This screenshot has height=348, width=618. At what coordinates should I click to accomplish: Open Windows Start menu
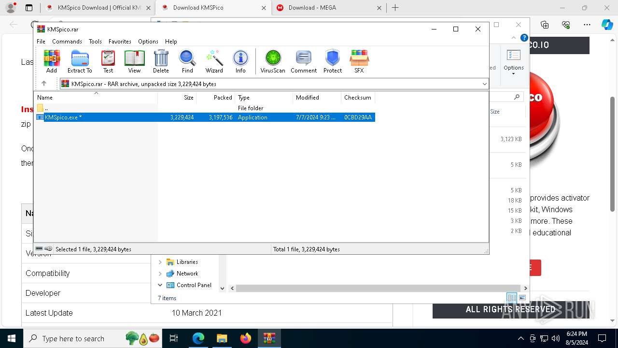[11, 338]
